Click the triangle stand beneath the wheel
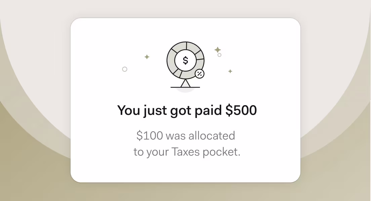The height and width of the screenshot is (201, 371). [185, 83]
